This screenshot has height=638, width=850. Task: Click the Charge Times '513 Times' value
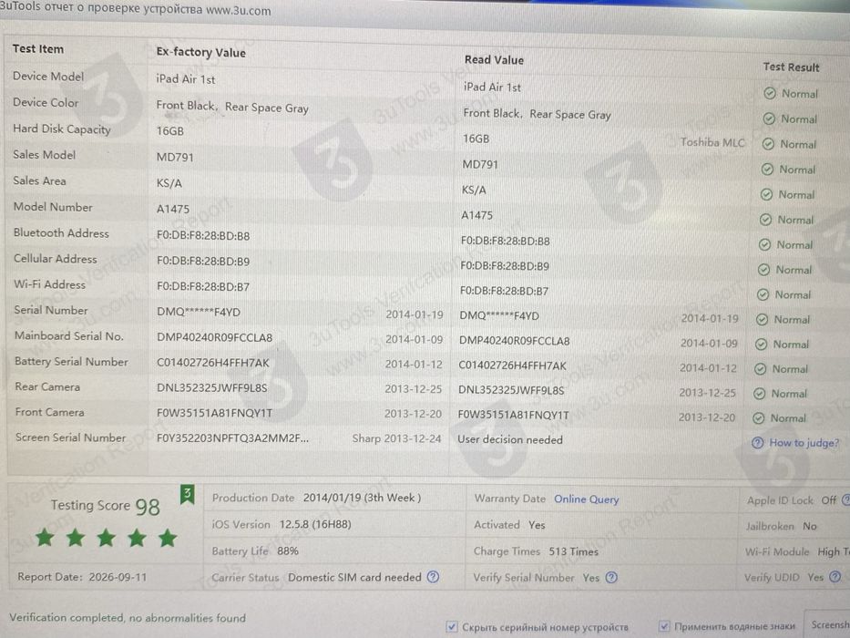tap(574, 551)
